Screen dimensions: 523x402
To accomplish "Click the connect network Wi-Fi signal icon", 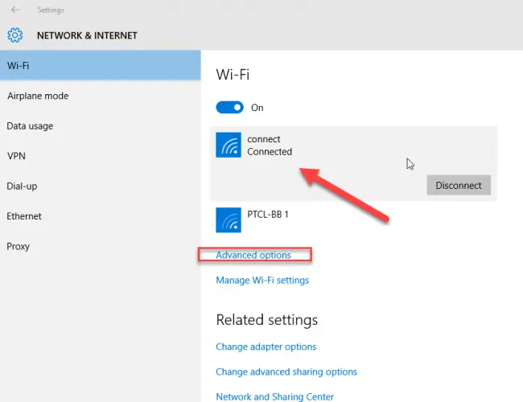I will tap(229, 145).
